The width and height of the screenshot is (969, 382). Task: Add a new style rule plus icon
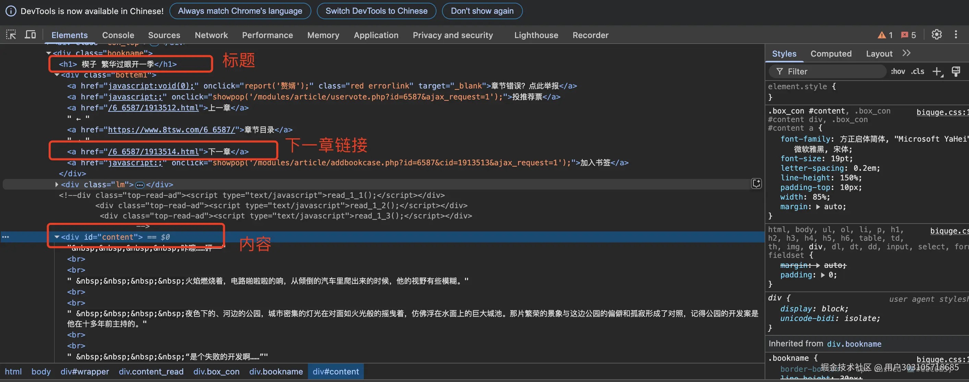pos(937,71)
